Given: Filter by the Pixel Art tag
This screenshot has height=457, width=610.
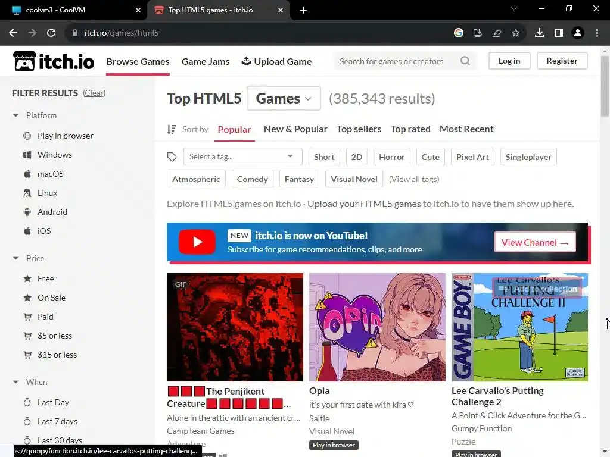Looking at the screenshot, I should [x=472, y=156].
